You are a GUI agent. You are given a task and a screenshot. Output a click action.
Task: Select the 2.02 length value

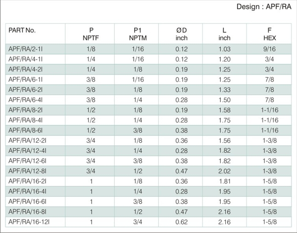(x=224, y=171)
